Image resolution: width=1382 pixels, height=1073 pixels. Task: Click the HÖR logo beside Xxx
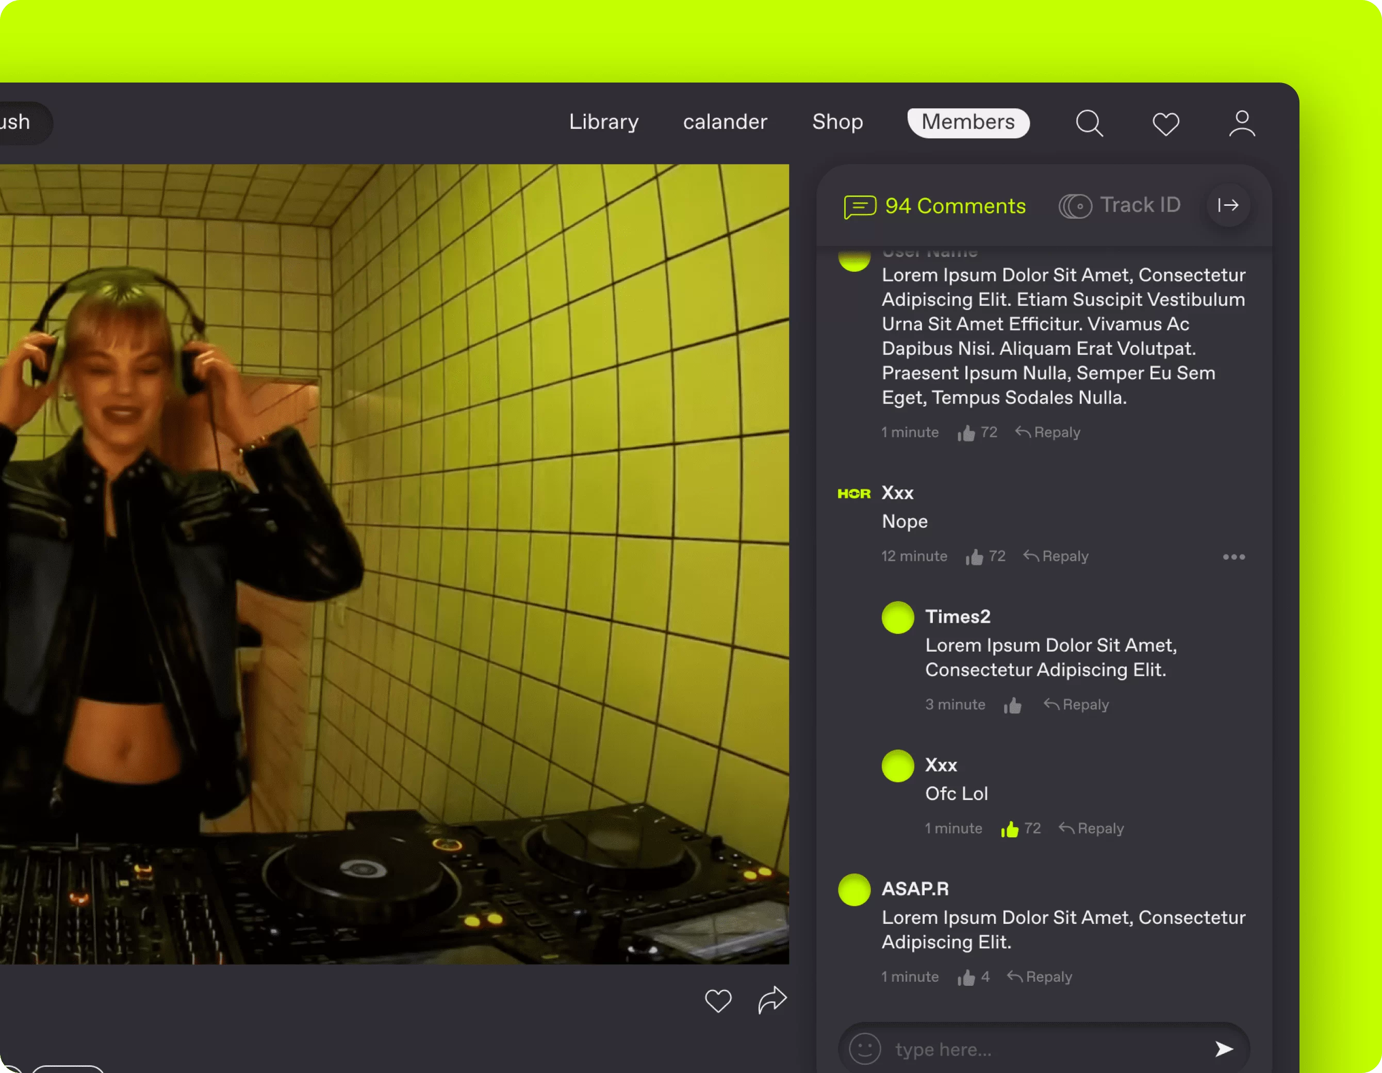point(854,494)
